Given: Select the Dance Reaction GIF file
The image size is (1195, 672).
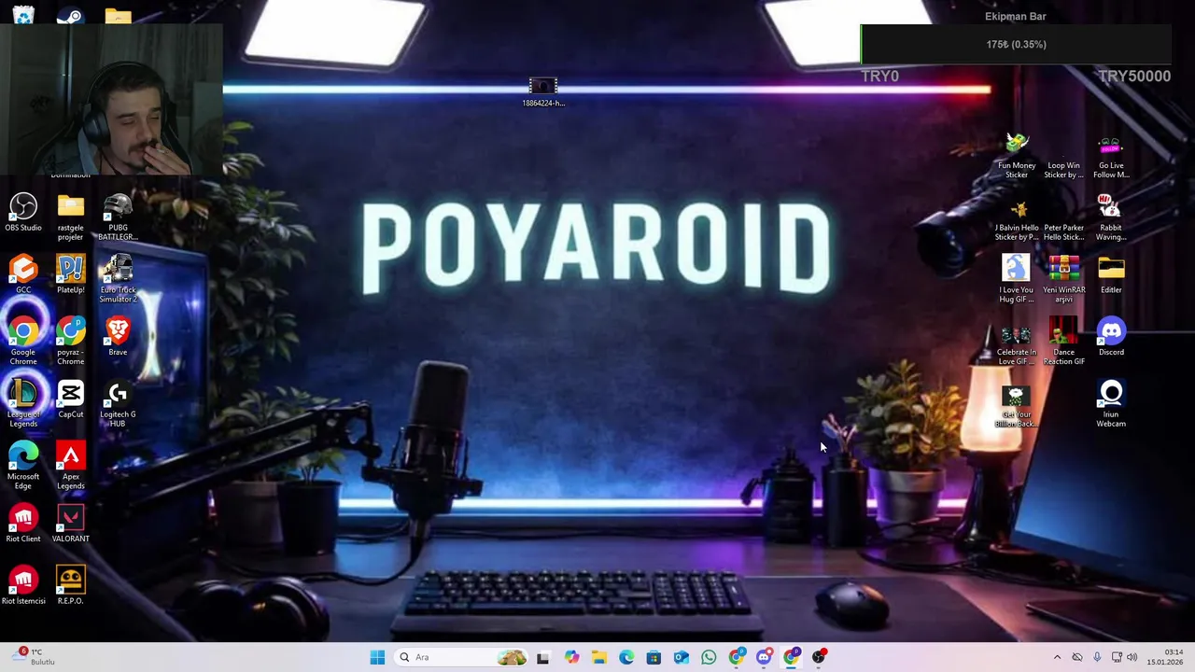Looking at the screenshot, I should [x=1063, y=342].
